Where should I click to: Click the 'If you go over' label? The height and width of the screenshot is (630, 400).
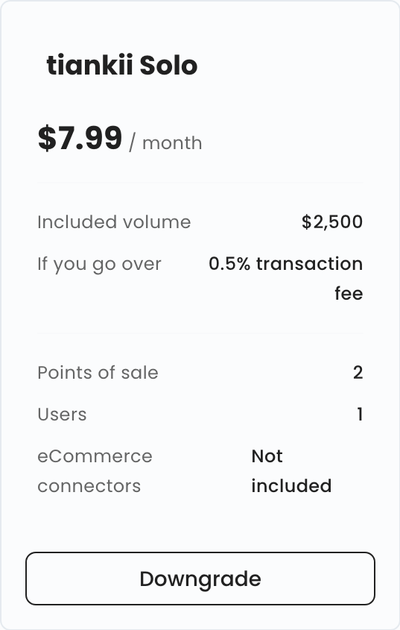click(x=99, y=265)
